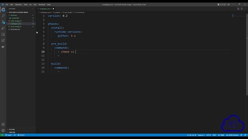Expand the TIMELINE section

12,132
